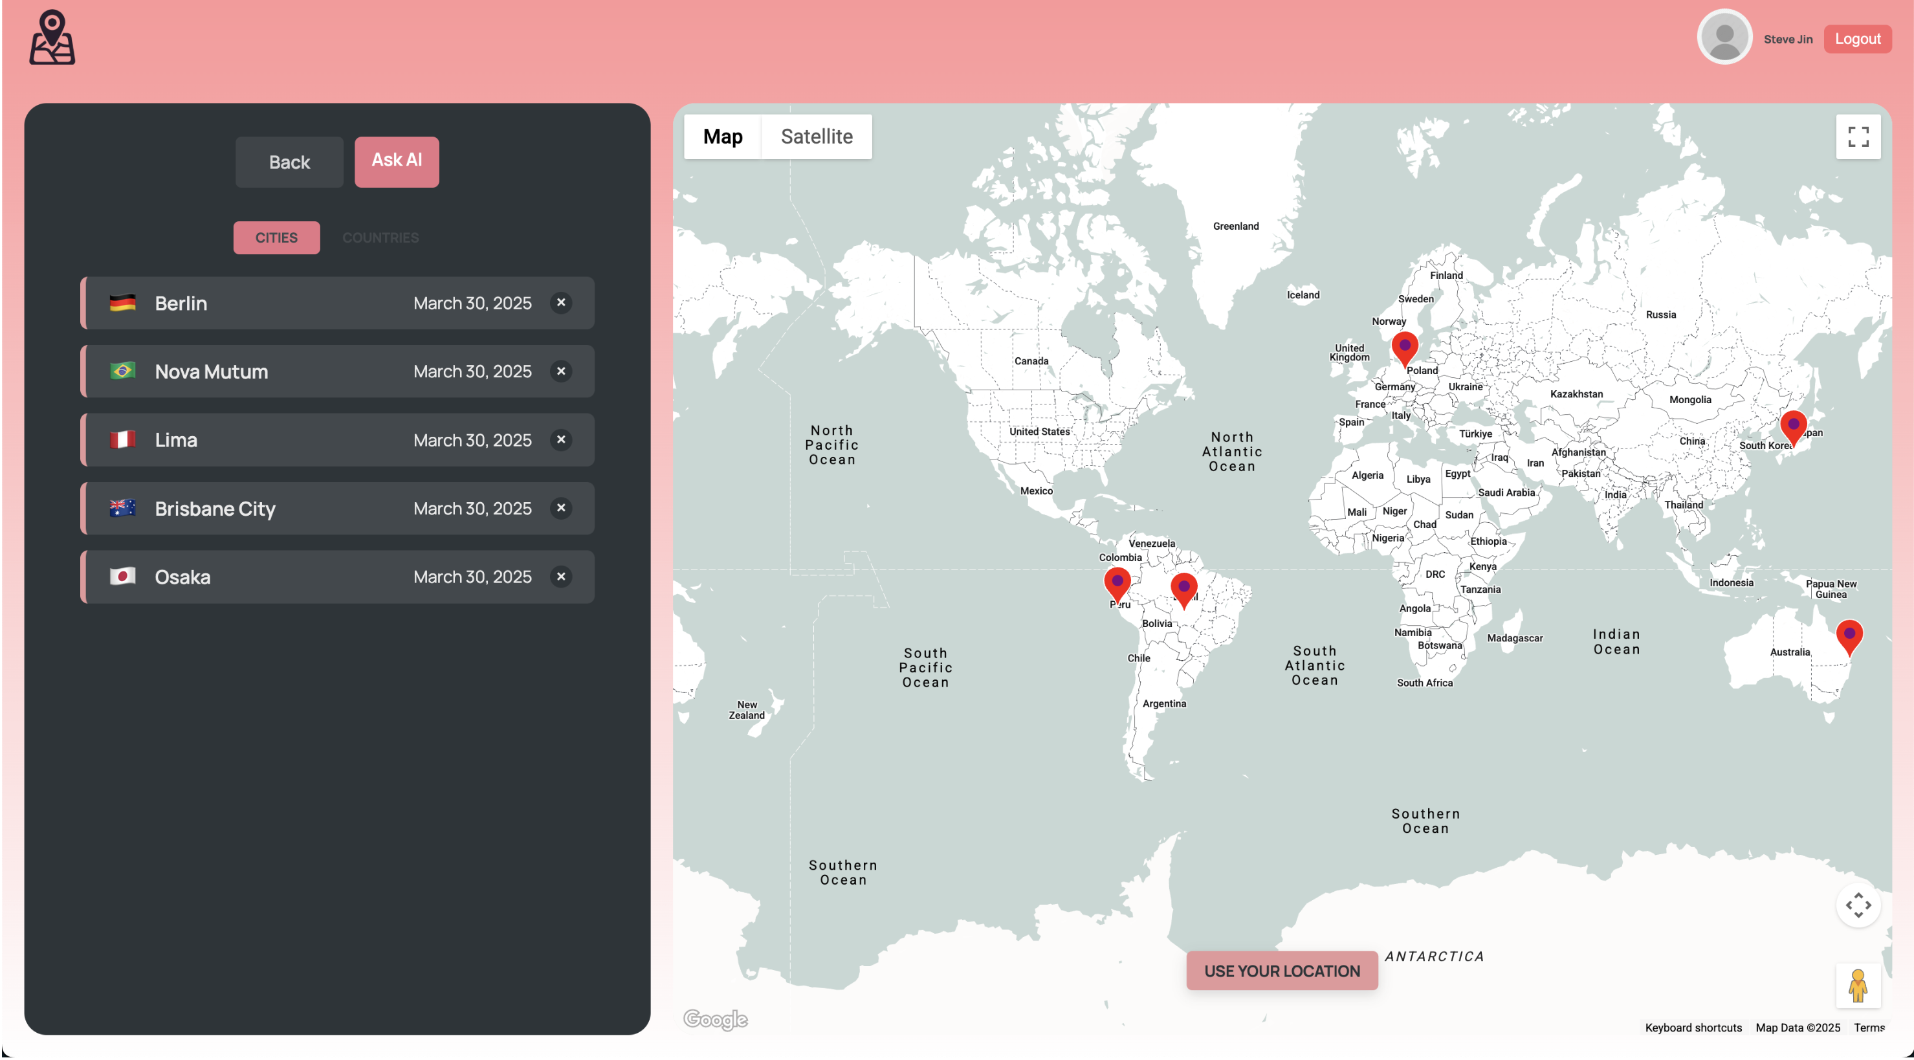Click the map pin app logo
Image resolution: width=1914 pixels, height=1060 pixels.
click(52, 37)
